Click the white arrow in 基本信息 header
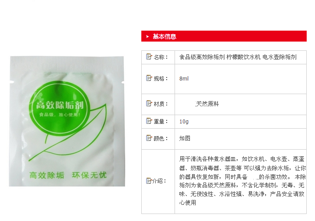The image size is (315, 221). pyautogui.click(x=147, y=37)
